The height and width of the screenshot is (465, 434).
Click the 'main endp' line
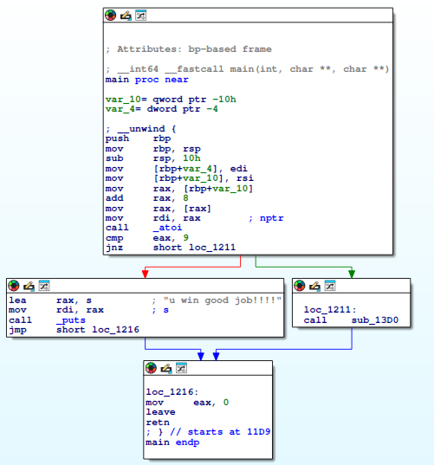tap(172, 442)
